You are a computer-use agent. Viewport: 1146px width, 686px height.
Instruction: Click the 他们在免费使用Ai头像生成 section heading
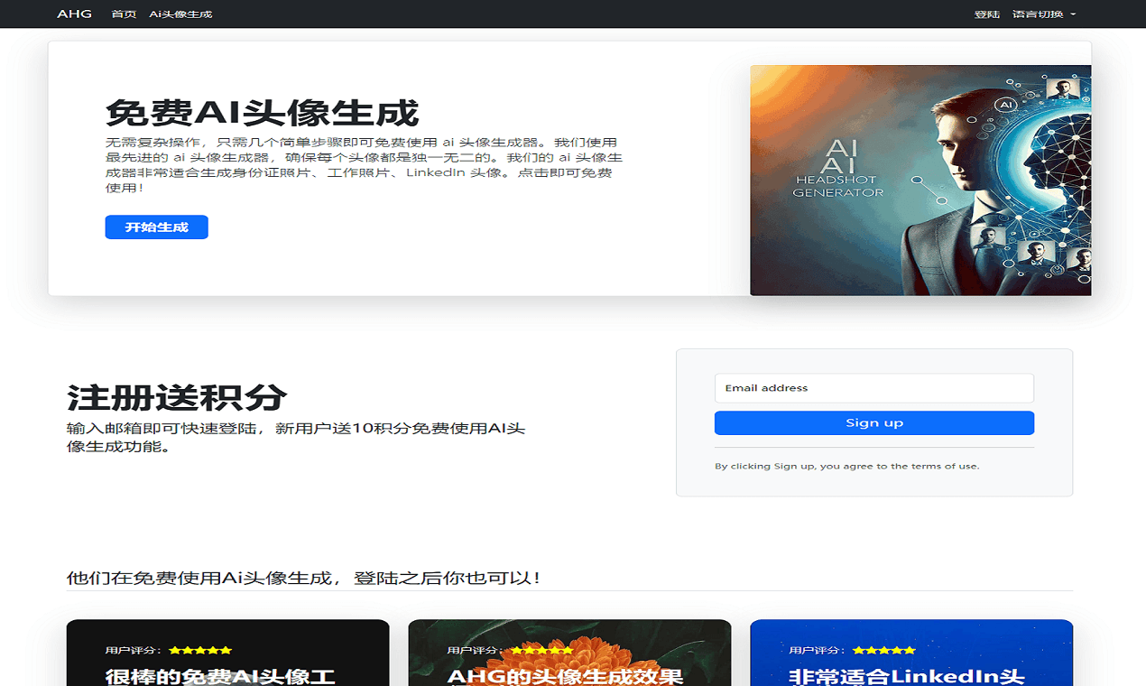click(x=303, y=578)
